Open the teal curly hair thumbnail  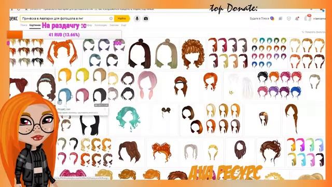128,119
